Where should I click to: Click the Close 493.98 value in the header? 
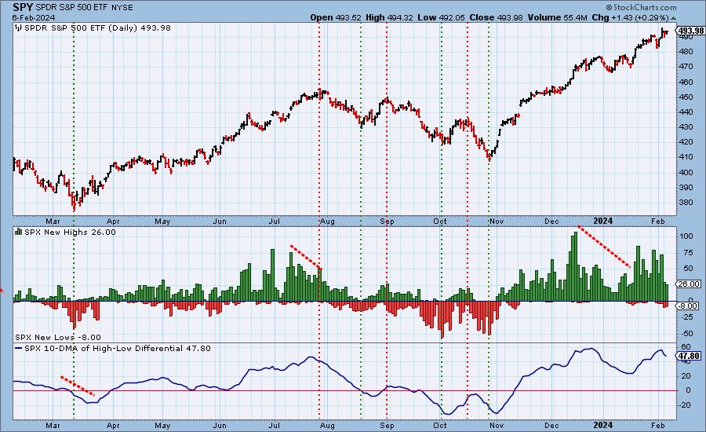[496, 17]
